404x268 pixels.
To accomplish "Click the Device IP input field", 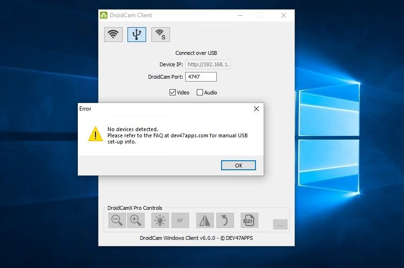I will click(208, 64).
